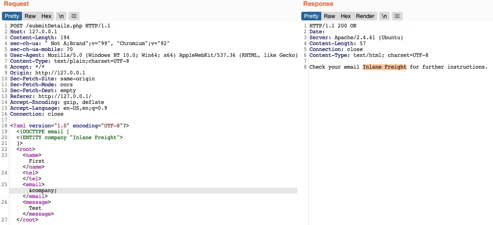Select the Pretty tab in the Request panel
This screenshot has height=225, width=493.
(x=12, y=16)
